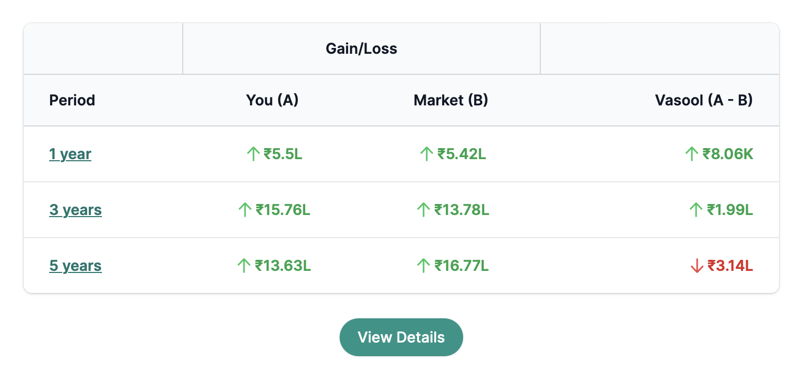This screenshot has height=371, width=807.
Task: Select the ₹3.14L loss value
Action: click(730, 266)
